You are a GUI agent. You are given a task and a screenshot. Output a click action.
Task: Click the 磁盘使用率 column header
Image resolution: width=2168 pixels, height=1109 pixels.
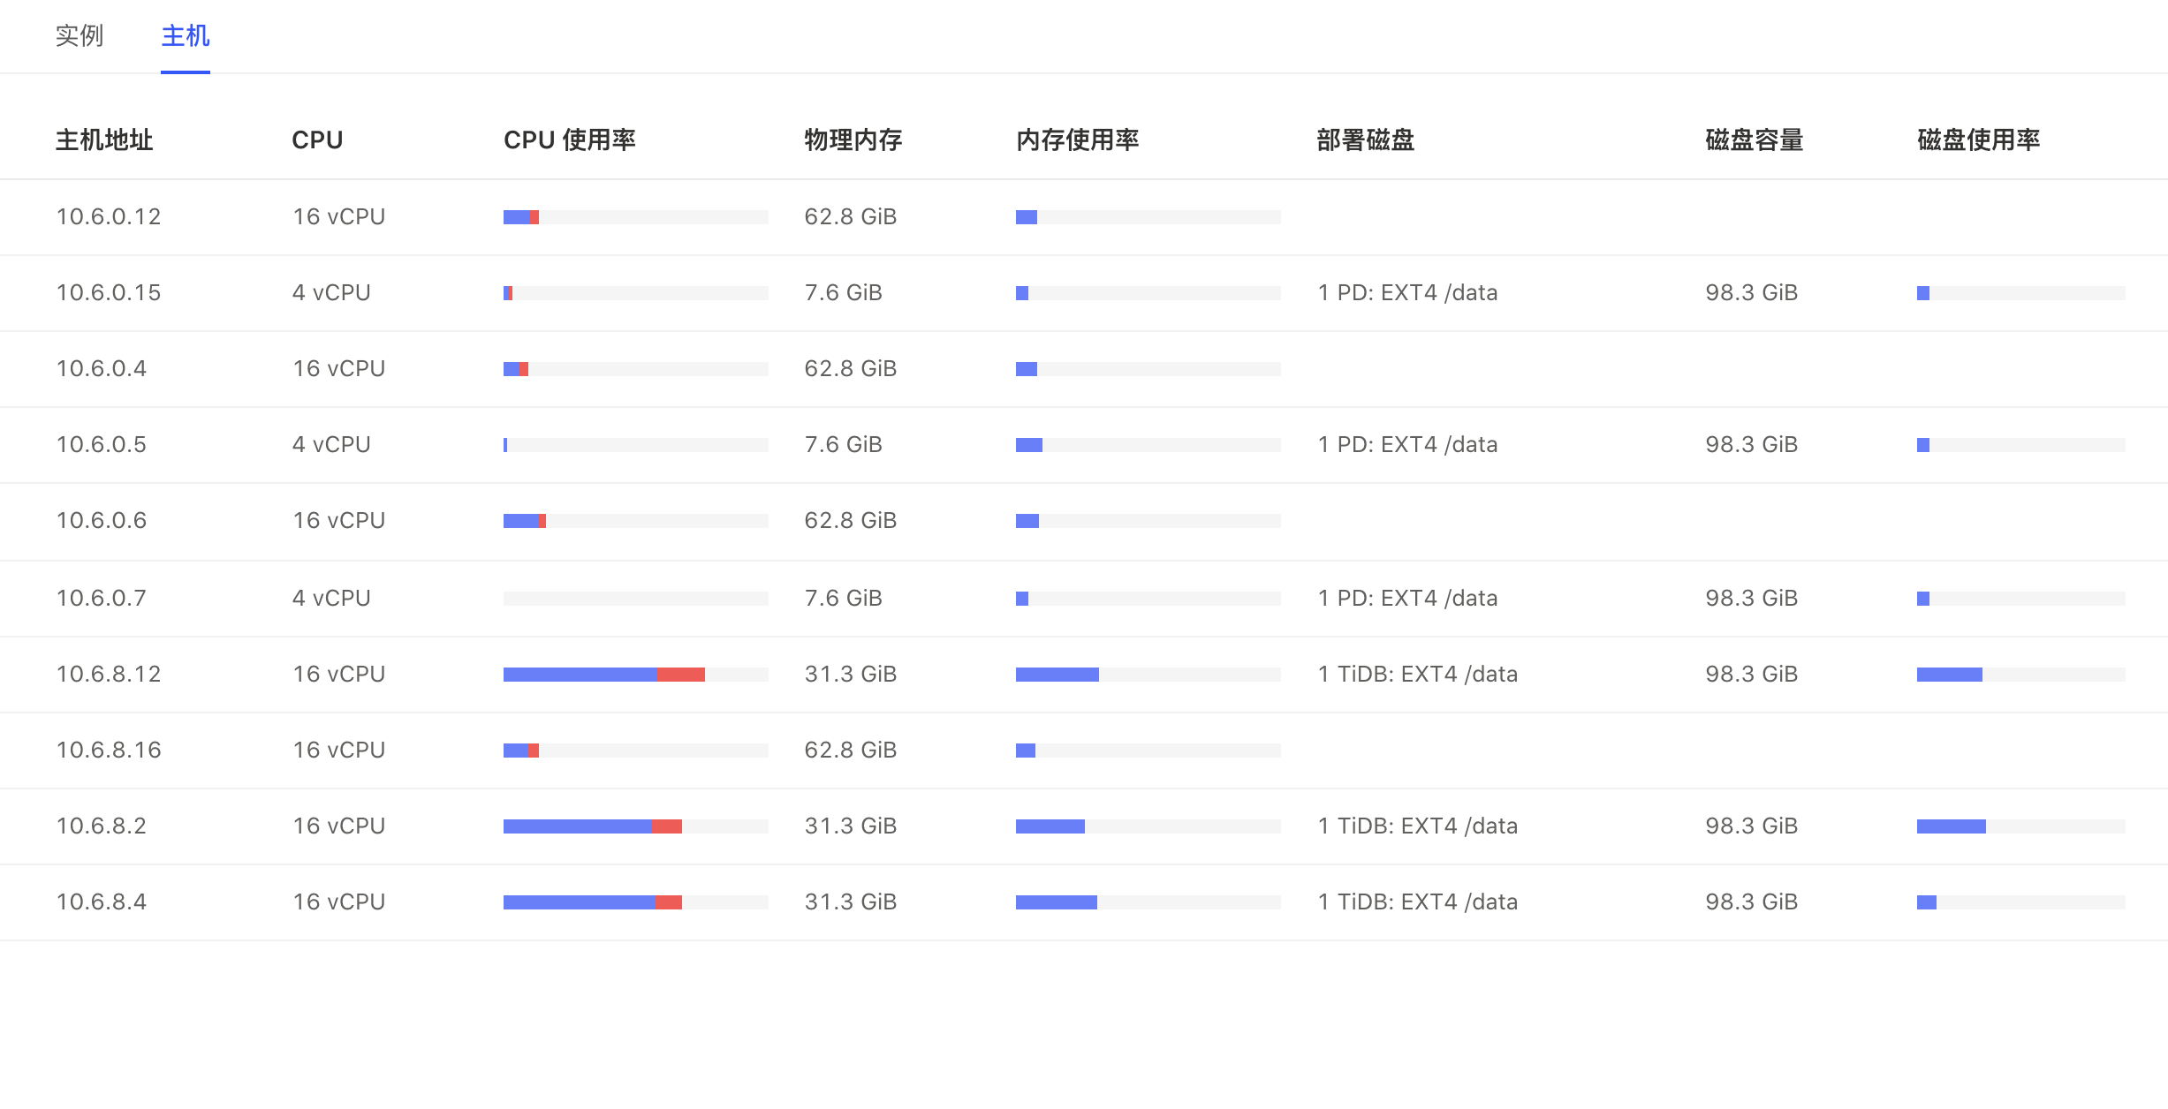tap(1978, 140)
